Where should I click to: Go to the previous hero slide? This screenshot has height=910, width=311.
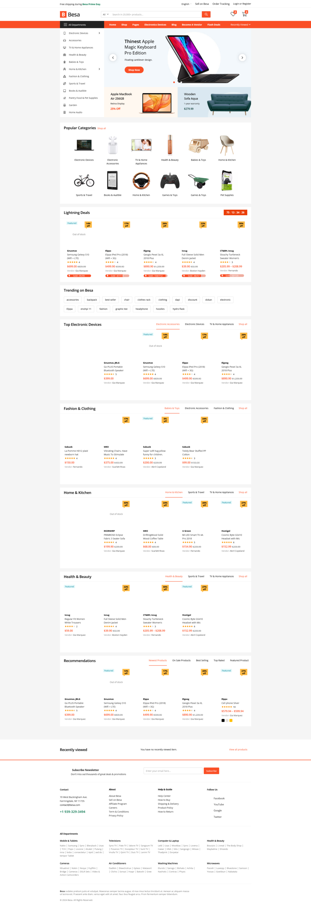113,58
